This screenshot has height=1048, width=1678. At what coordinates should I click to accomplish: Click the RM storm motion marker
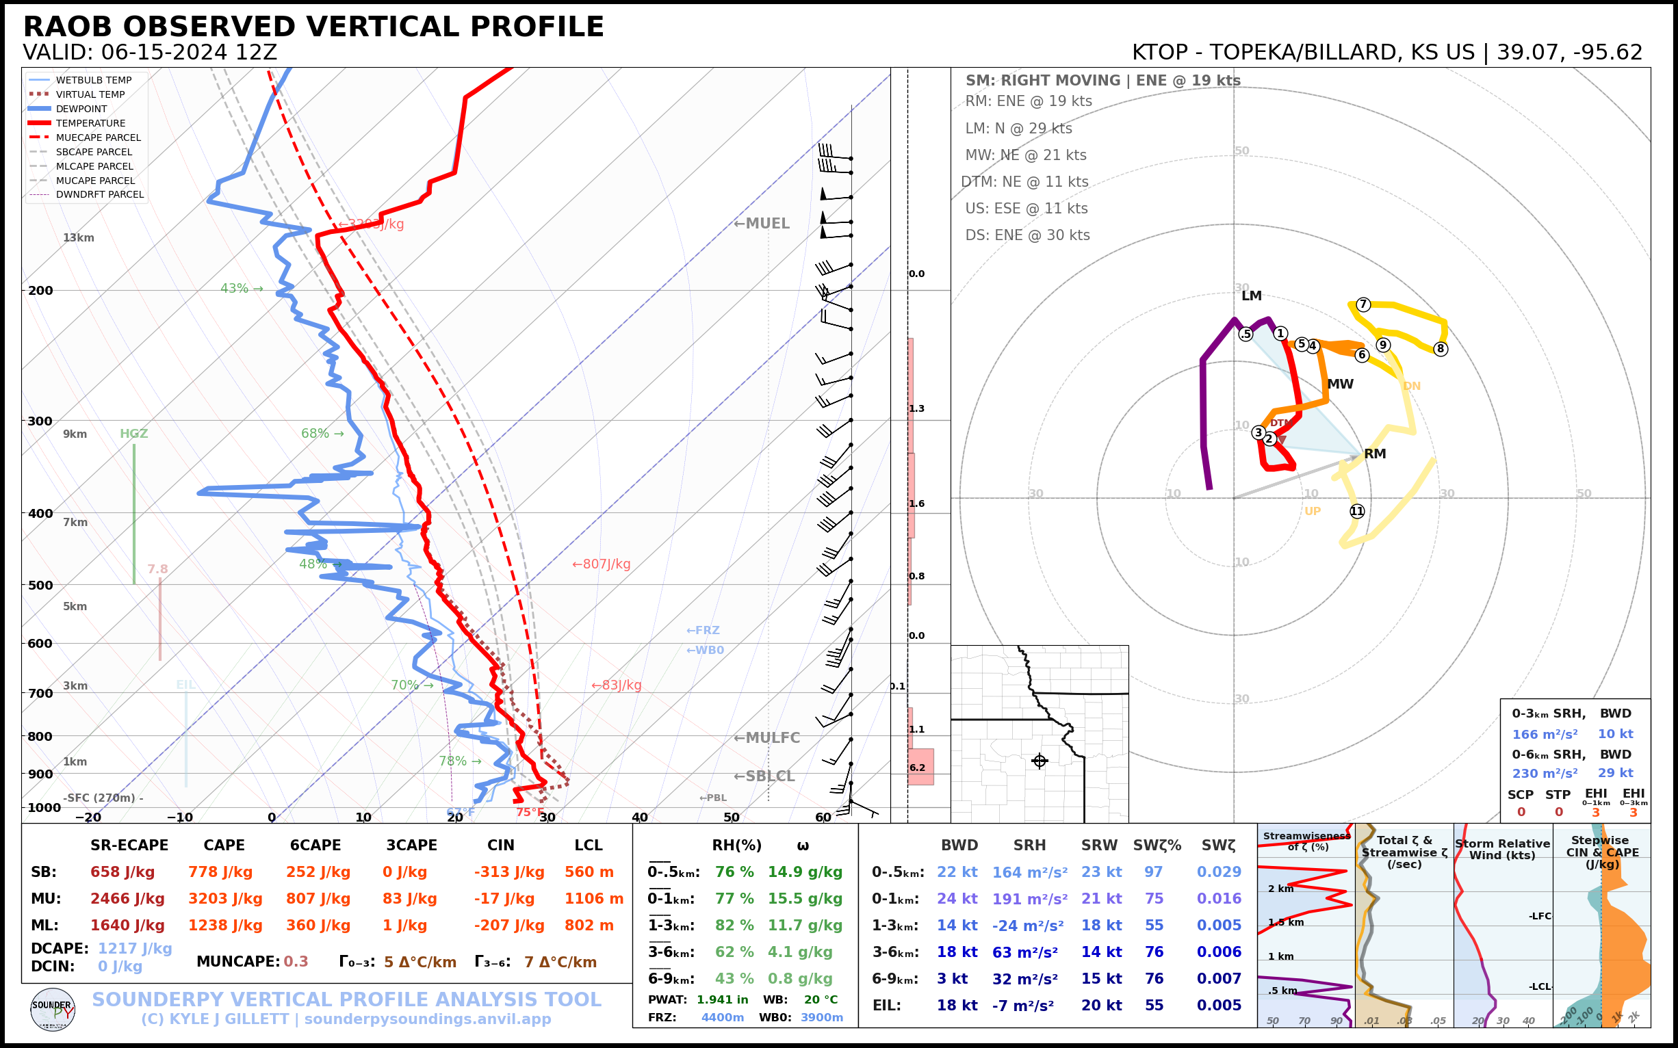point(1373,454)
